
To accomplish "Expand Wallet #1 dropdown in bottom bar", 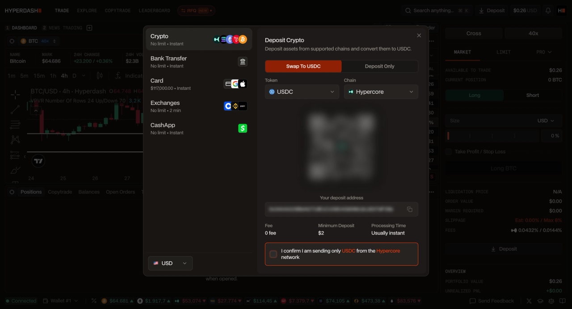I will click(x=62, y=301).
